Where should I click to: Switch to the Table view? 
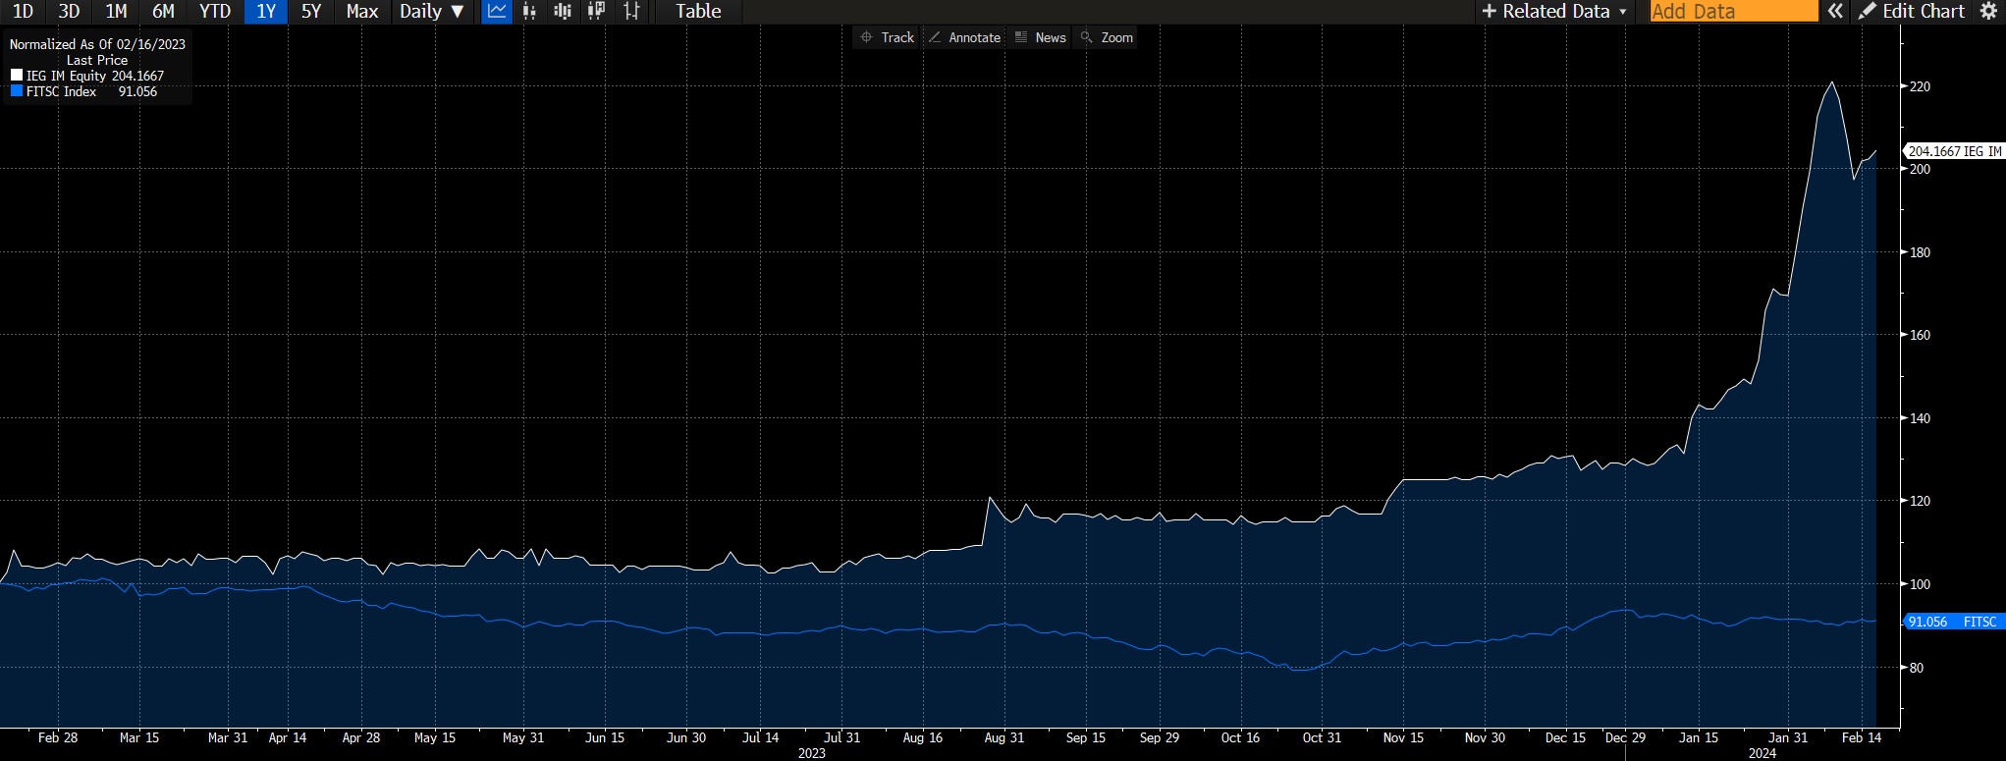698,12
